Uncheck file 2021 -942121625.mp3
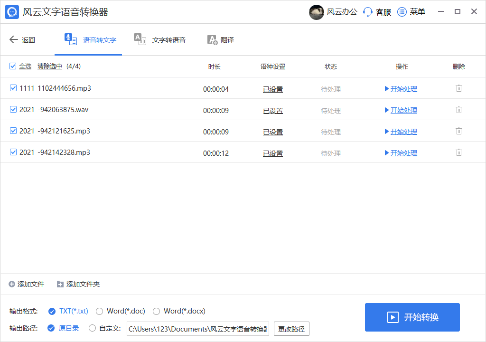 (x=13, y=131)
